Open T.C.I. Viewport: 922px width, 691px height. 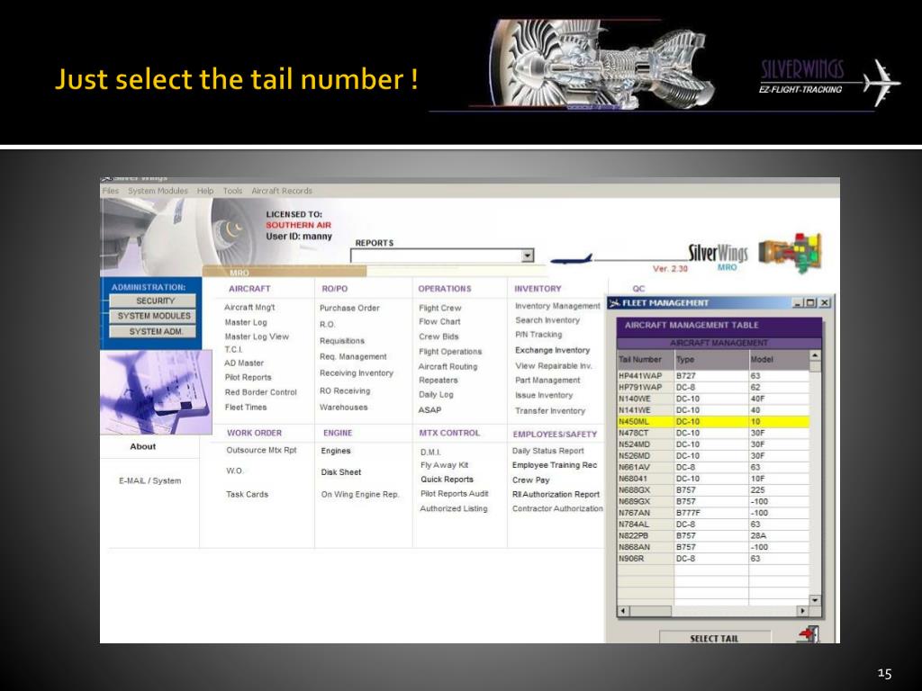coord(233,350)
